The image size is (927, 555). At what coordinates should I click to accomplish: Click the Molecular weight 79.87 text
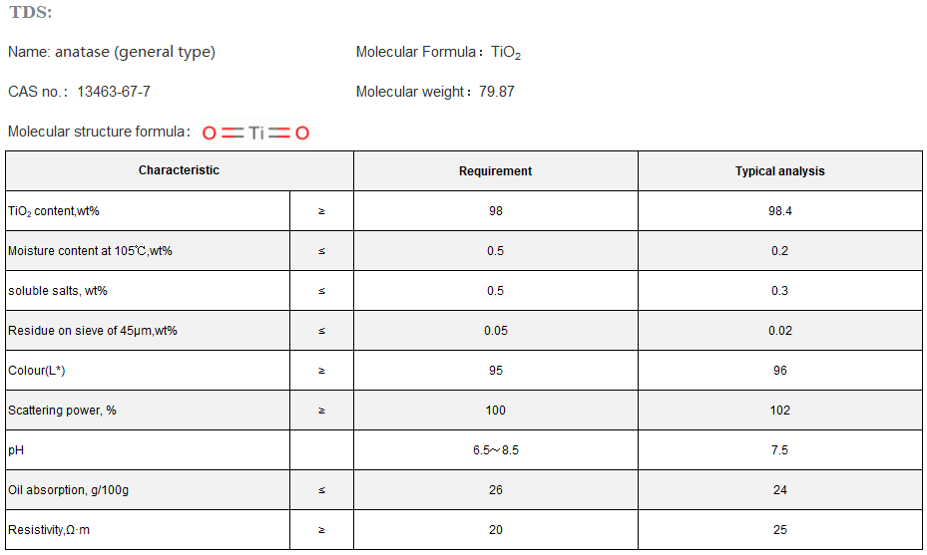click(x=435, y=92)
